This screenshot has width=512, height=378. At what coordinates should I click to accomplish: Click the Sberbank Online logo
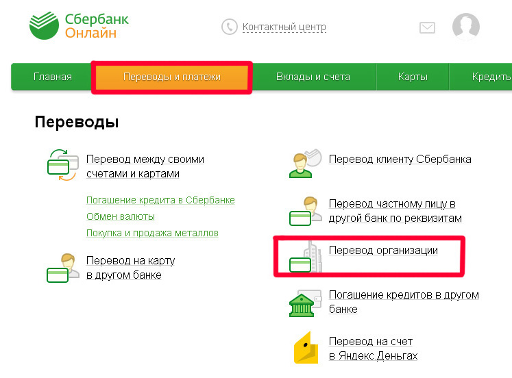[x=79, y=25]
